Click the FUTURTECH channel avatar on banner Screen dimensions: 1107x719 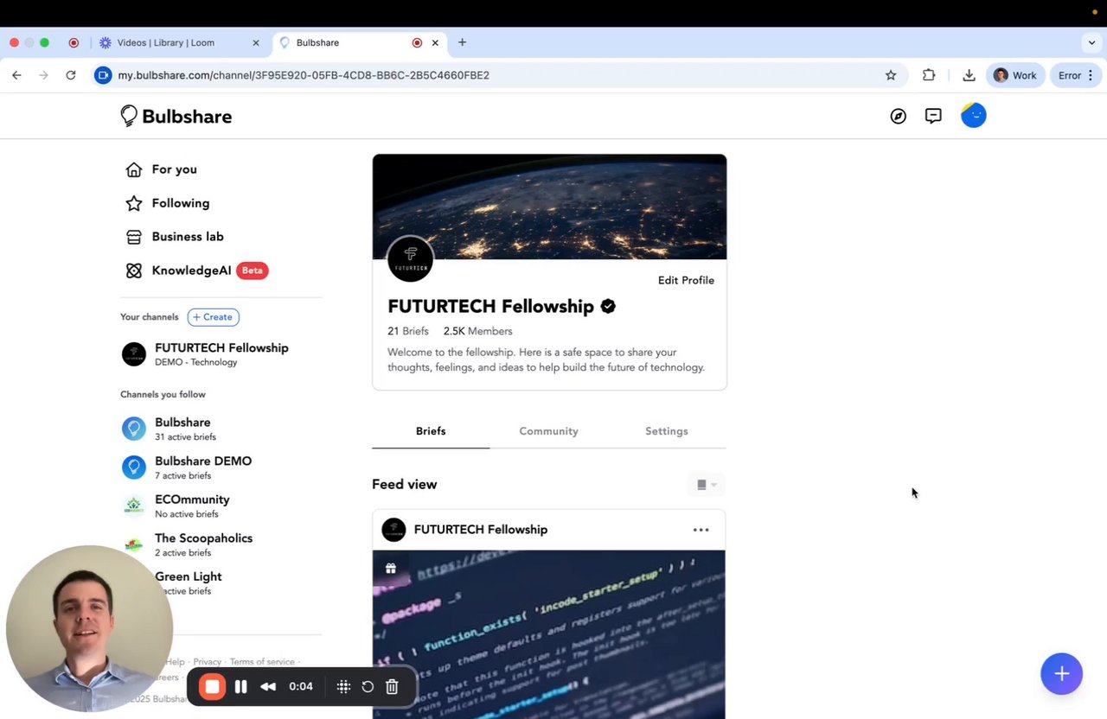[410, 258]
